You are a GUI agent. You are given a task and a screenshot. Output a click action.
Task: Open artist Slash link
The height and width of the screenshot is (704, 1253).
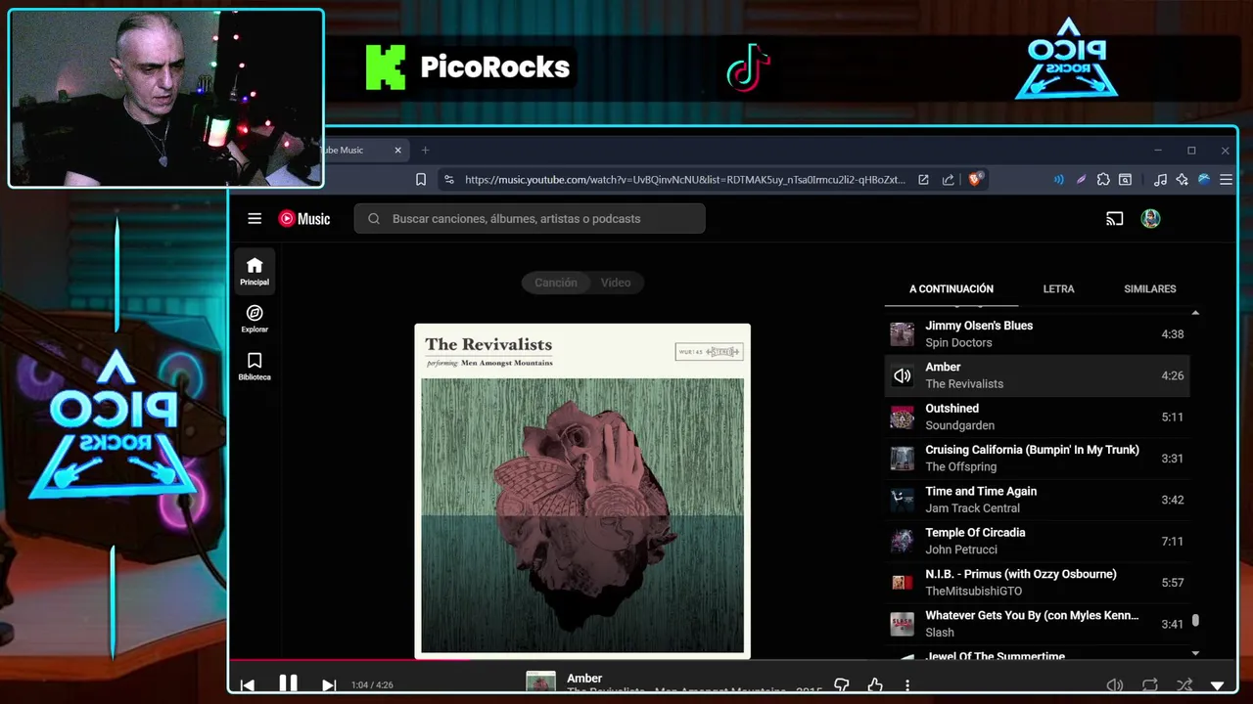click(x=940, y=633)
